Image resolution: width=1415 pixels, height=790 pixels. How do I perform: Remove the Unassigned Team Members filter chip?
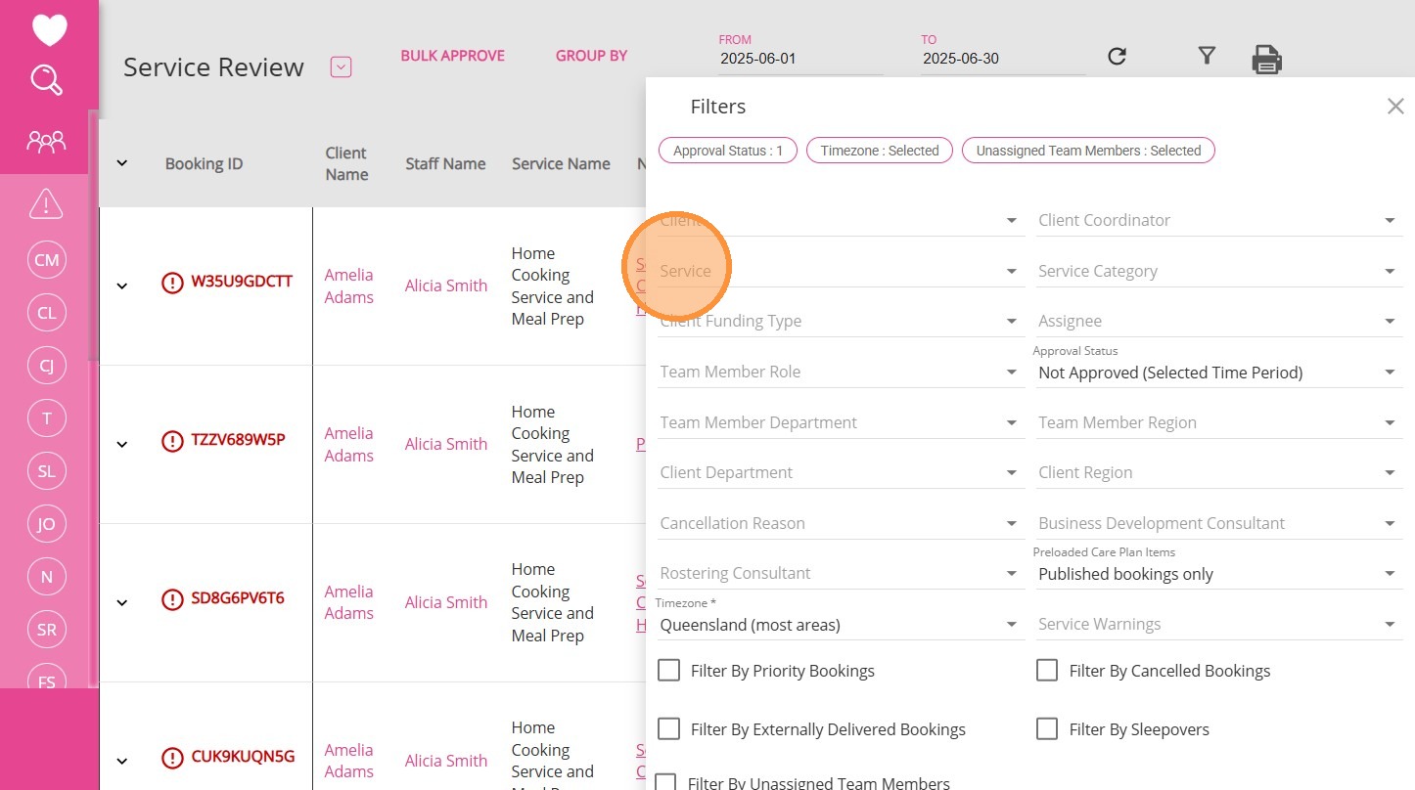point(1088,151)
